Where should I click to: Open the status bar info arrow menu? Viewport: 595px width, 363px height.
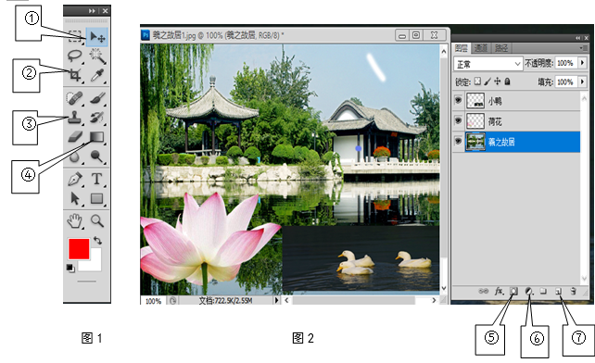click(276, 300)
